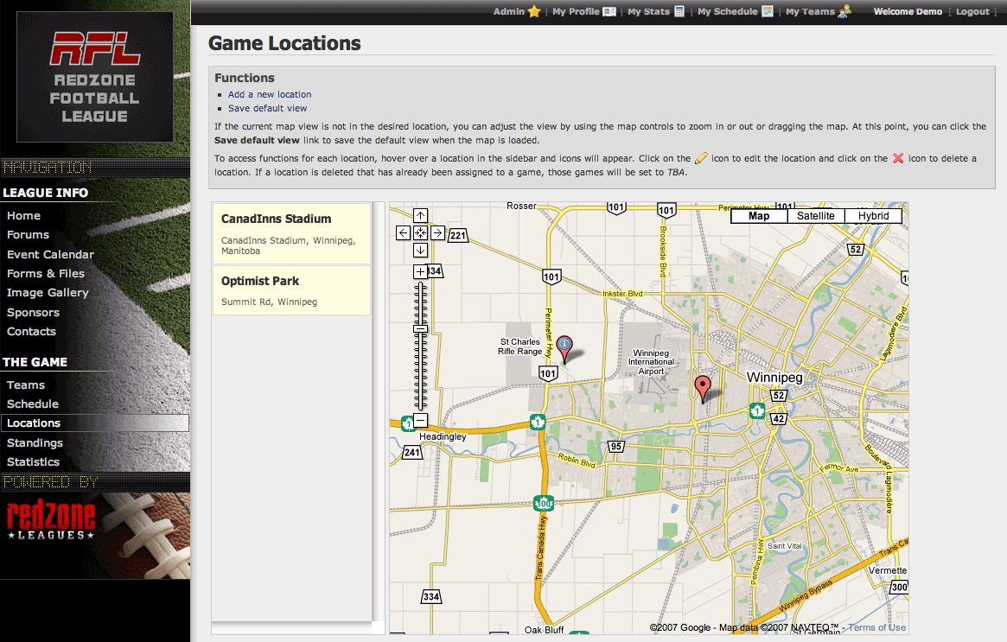Image resolution: width=1007 pixels, height=642 pixels.
Task: Zoom out with the minus button
Action: [420, 420]
